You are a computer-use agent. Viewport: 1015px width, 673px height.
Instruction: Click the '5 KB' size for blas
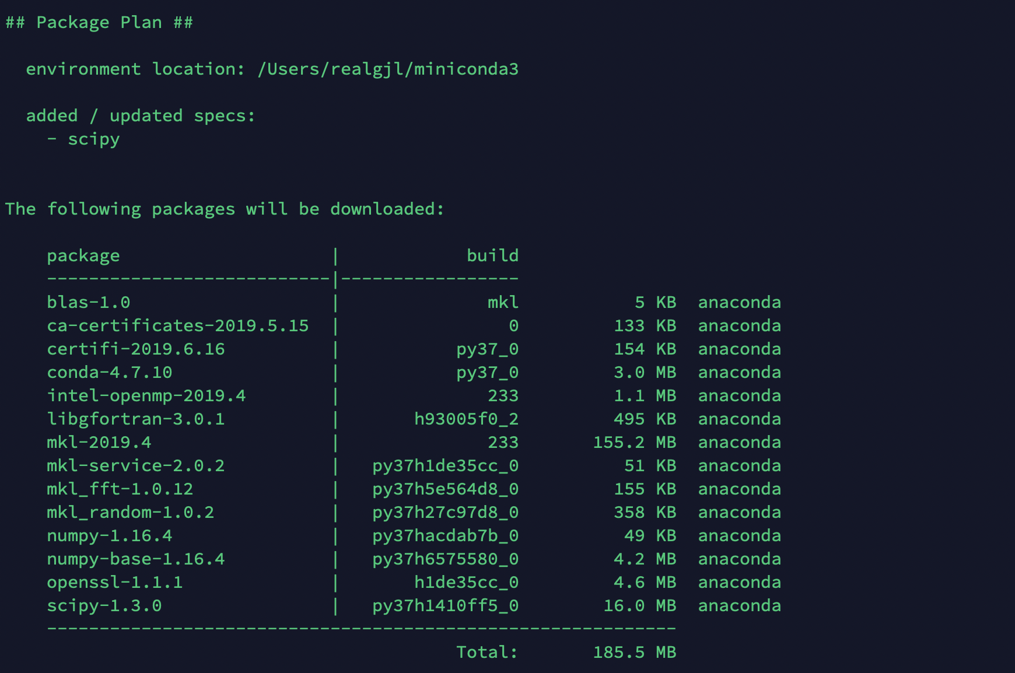656,303
